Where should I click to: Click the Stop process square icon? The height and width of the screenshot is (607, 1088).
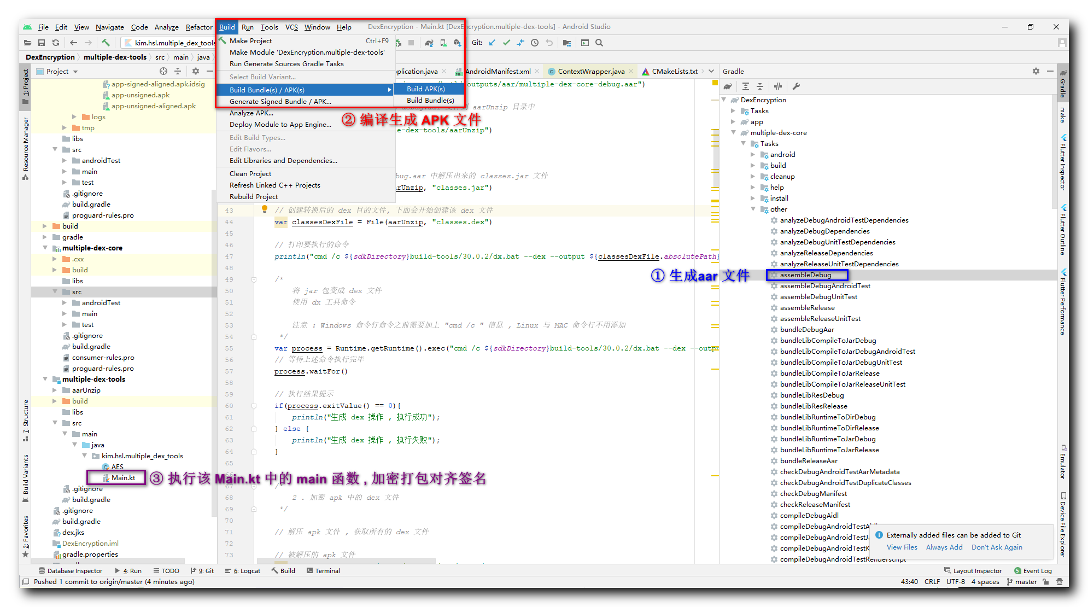coord(411,43)
